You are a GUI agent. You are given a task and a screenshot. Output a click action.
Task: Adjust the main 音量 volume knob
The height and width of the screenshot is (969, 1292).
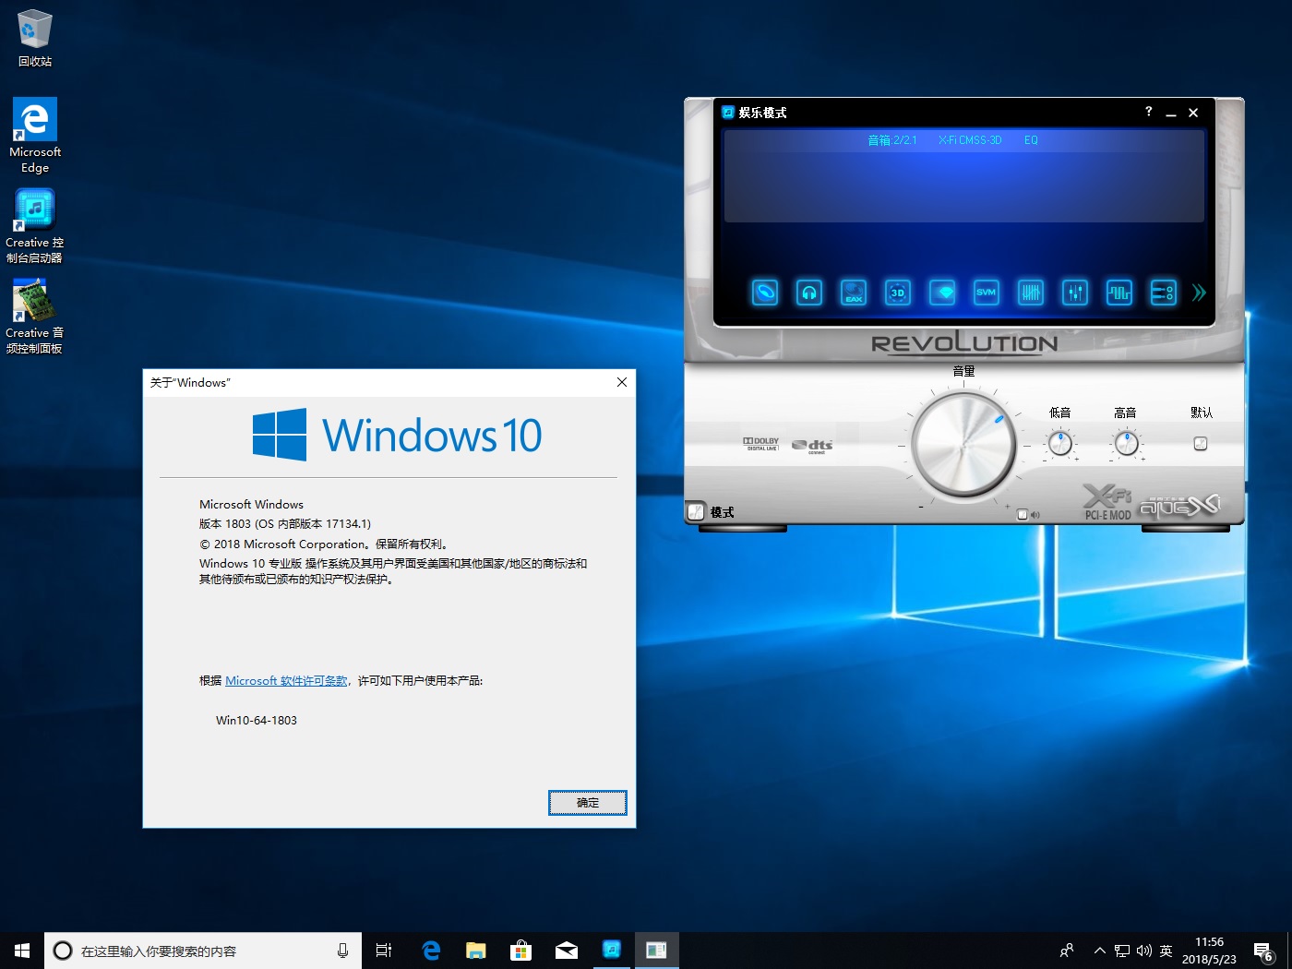(x=963, y=445)
